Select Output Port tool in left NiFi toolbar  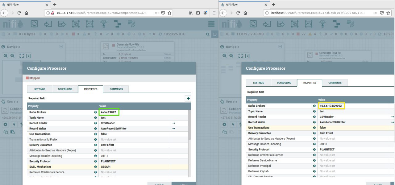coord(62,24)
